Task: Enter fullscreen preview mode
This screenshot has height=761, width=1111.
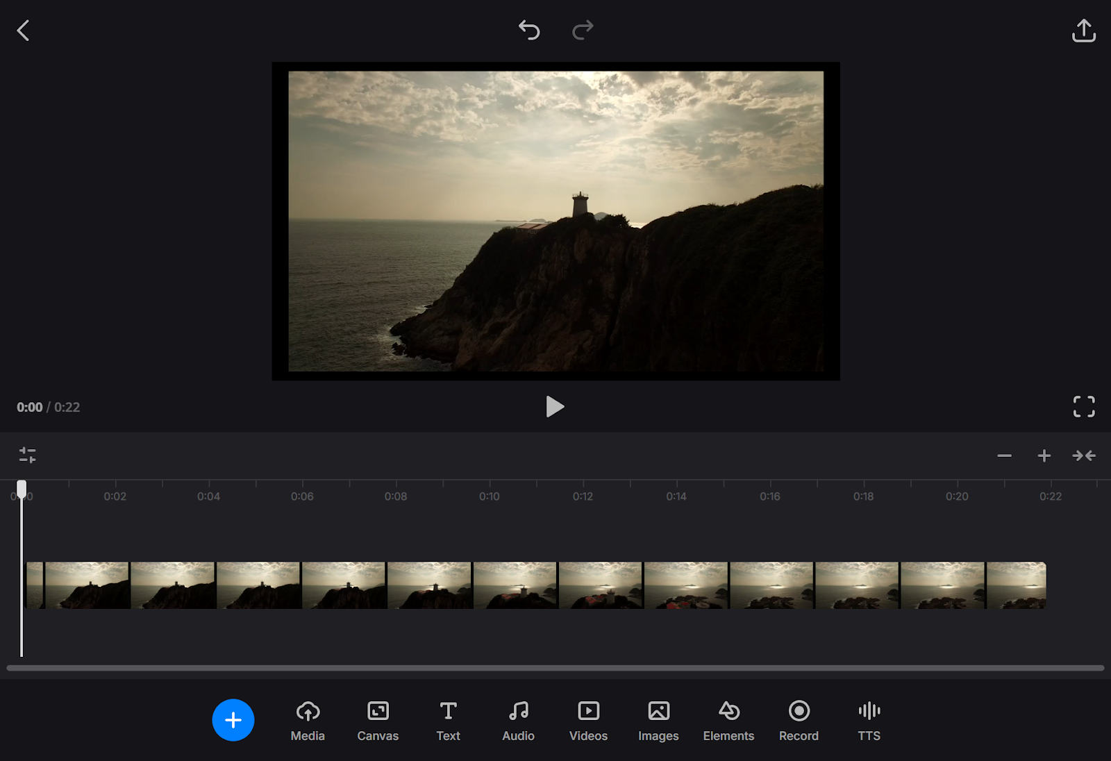Action: (1083, 407)
